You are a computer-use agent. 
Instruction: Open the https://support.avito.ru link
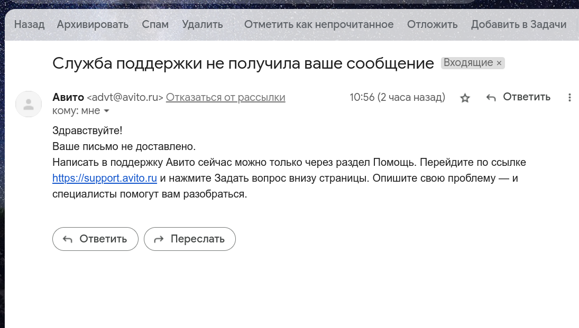(x=105, y=178)
